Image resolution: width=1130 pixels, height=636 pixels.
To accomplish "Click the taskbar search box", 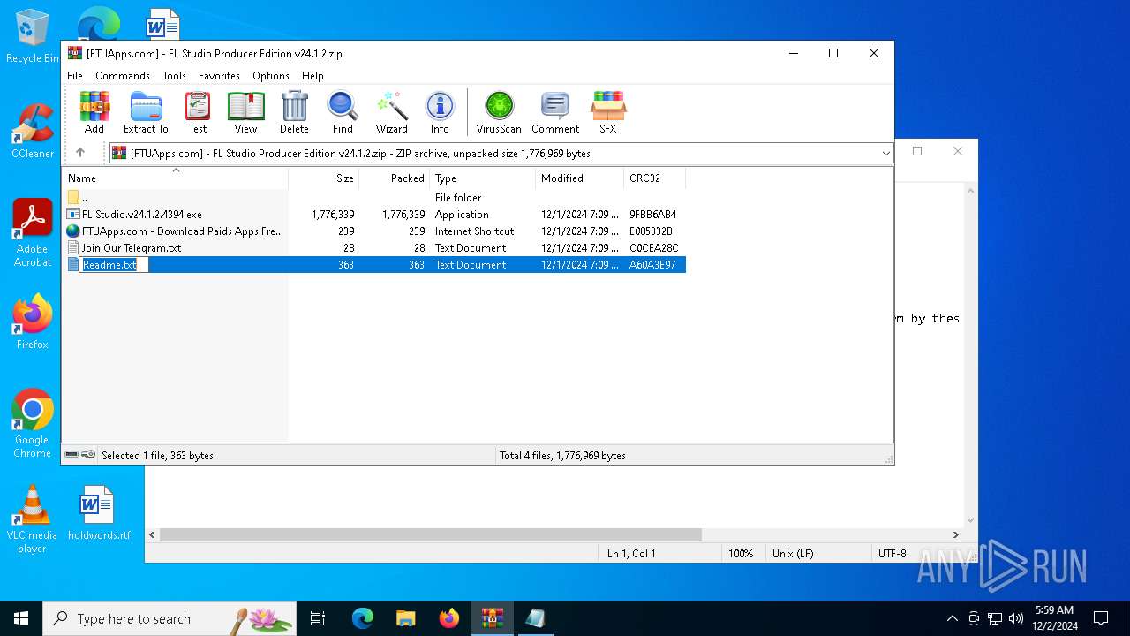I will tap(169, 618).
